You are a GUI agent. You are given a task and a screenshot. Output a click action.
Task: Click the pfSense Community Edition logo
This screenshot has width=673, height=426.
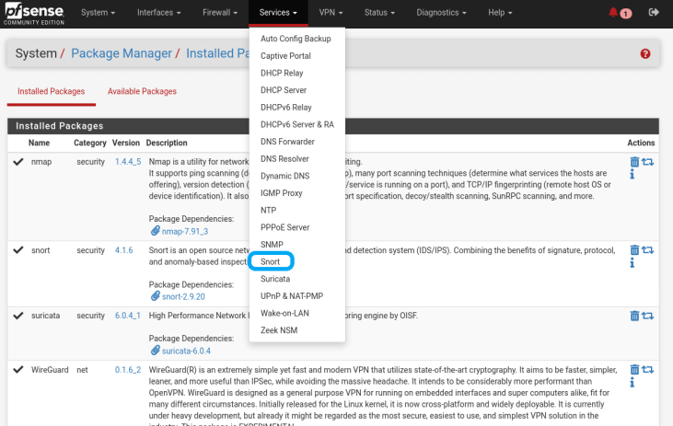[x=34, y=14]
